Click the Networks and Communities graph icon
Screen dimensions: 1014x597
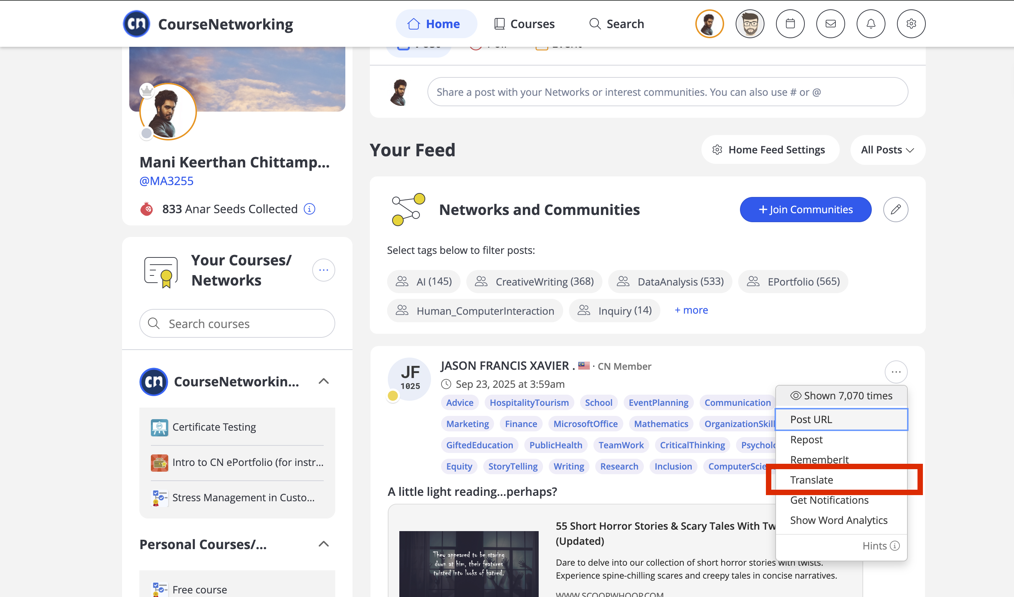pyautogui.click(x=408, y=209)
